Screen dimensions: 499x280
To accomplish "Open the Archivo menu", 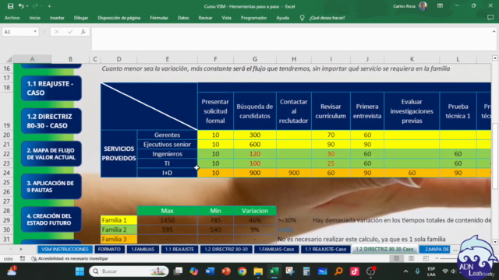I will [x=12, y=18].
